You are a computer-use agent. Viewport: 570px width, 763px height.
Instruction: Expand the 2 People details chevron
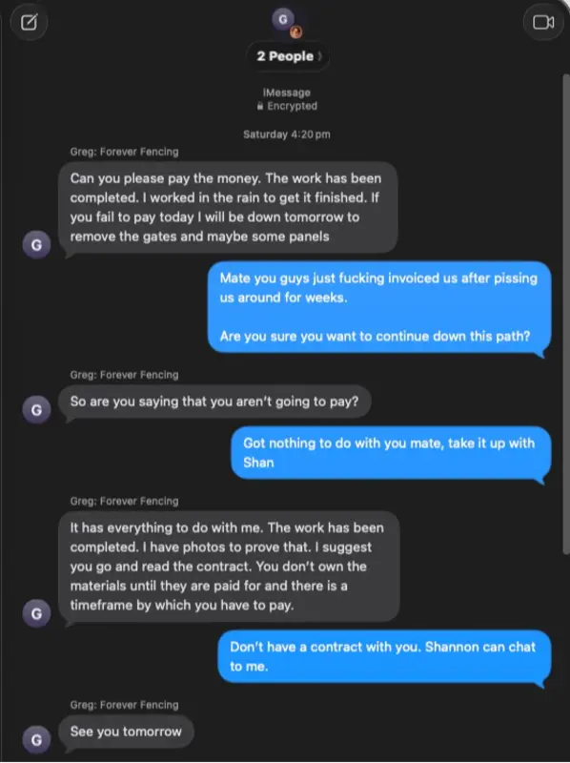(x=320, y=56)
